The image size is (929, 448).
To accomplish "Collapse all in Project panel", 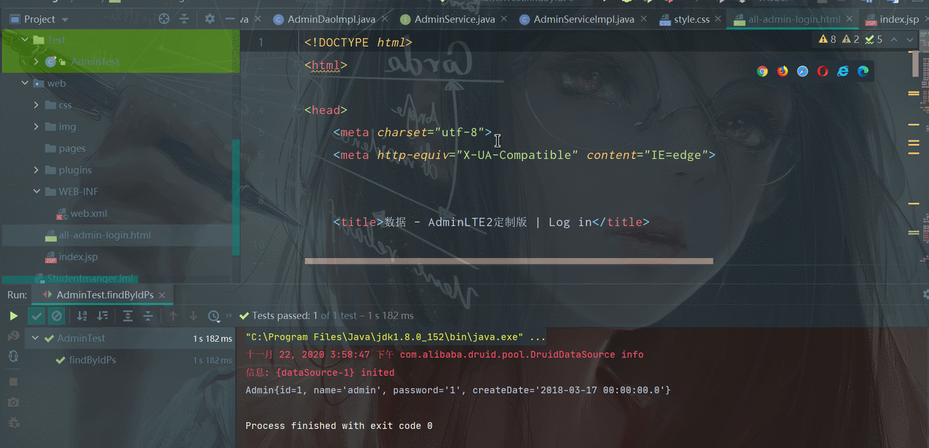I will pyautogui.click(x=184, y=19).
